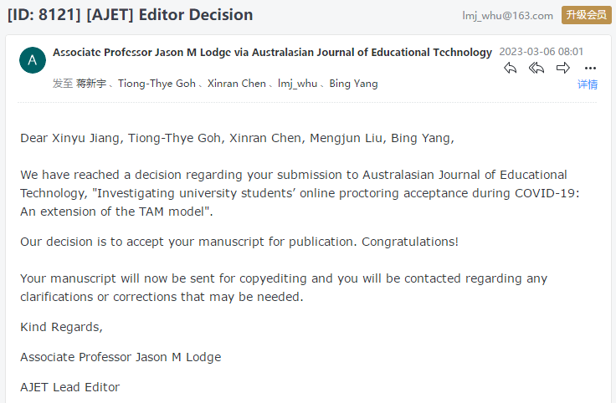Click the reply arrow icon
The image size is (616, 403).
pos(511,68)
